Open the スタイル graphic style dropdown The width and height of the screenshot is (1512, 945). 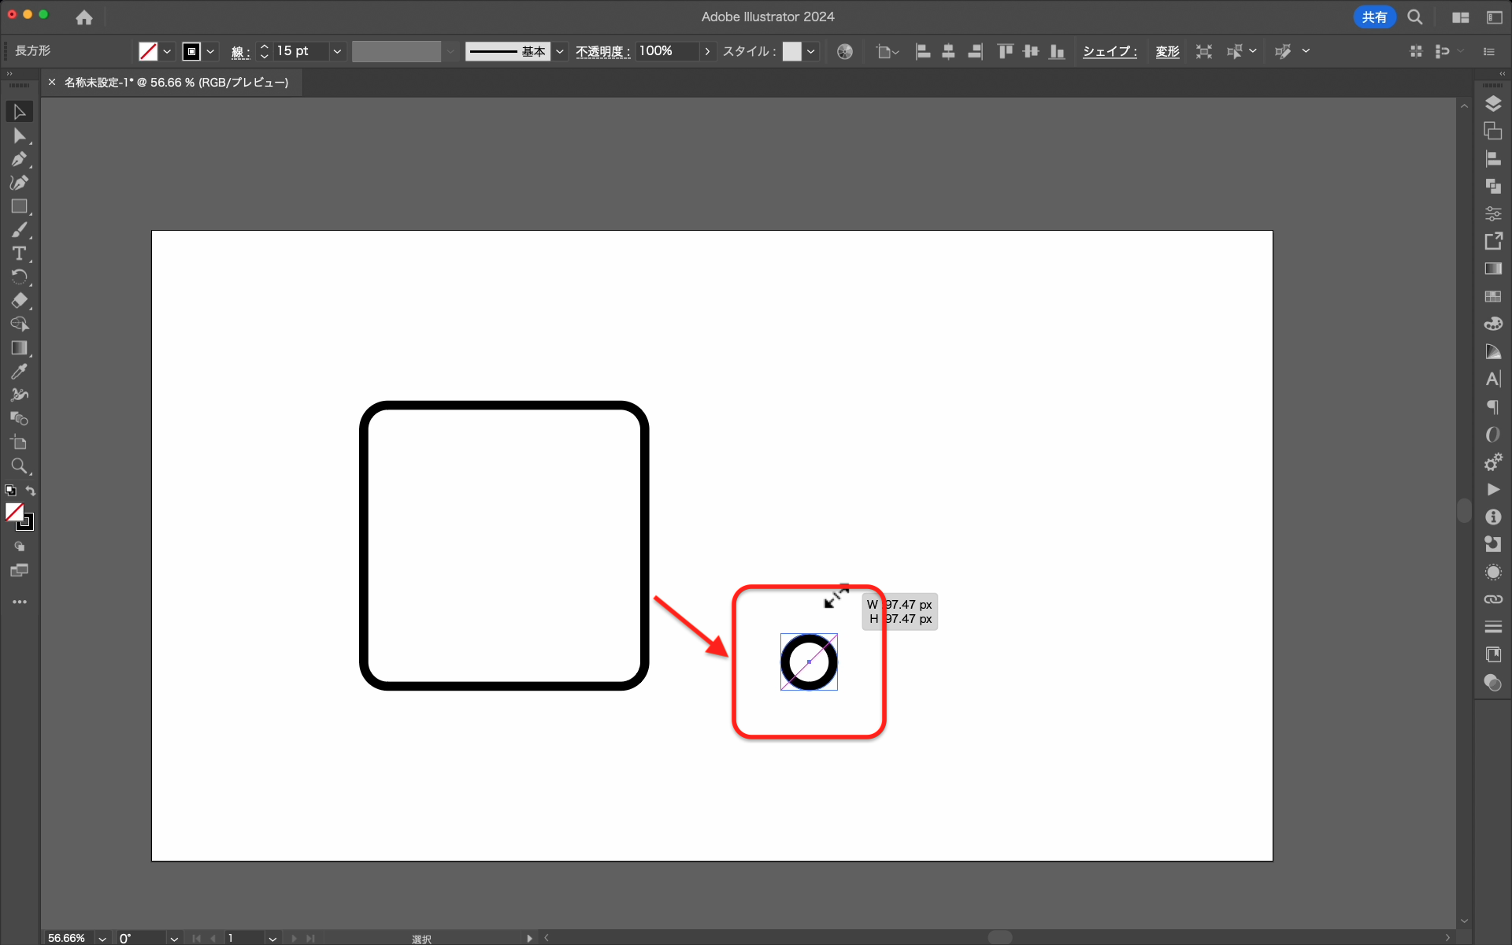point(811,51)
